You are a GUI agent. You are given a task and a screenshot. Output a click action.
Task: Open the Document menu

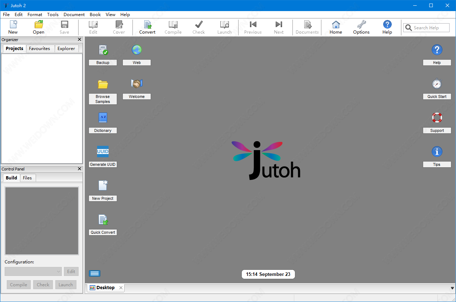point(74,15)
